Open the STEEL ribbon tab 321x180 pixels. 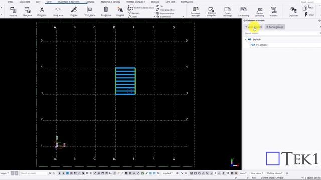10,2
